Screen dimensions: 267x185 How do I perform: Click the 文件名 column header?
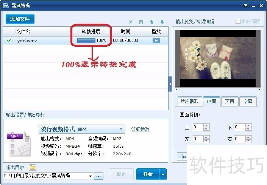coord(23,31)
